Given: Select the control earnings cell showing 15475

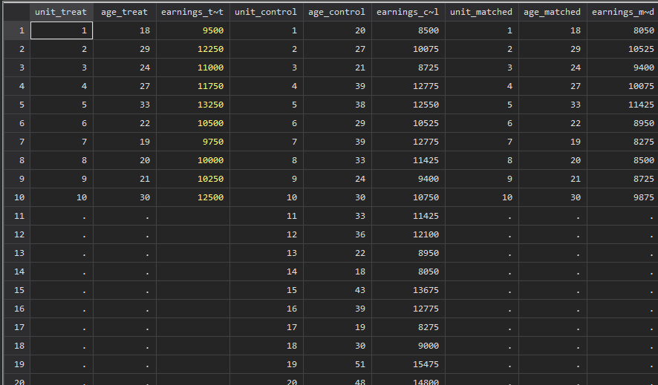Looking at the screenshot, I should (x=408, y=364).
